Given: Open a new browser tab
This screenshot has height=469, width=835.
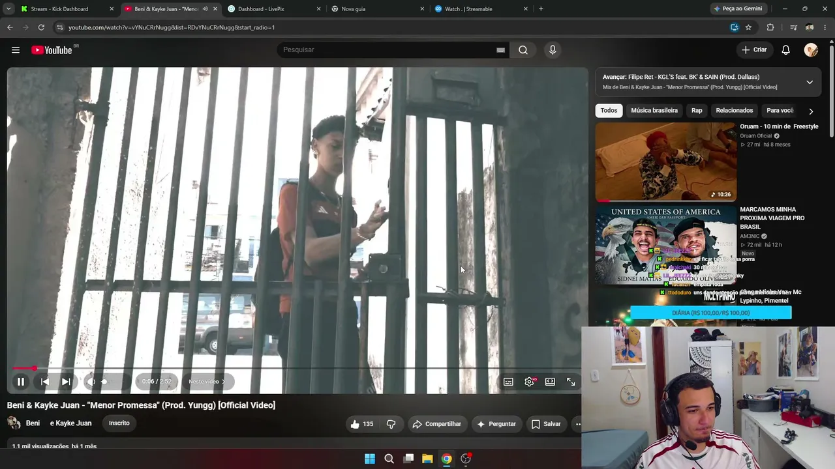Looking at the screenshot, I should click(x=541, y=9).
